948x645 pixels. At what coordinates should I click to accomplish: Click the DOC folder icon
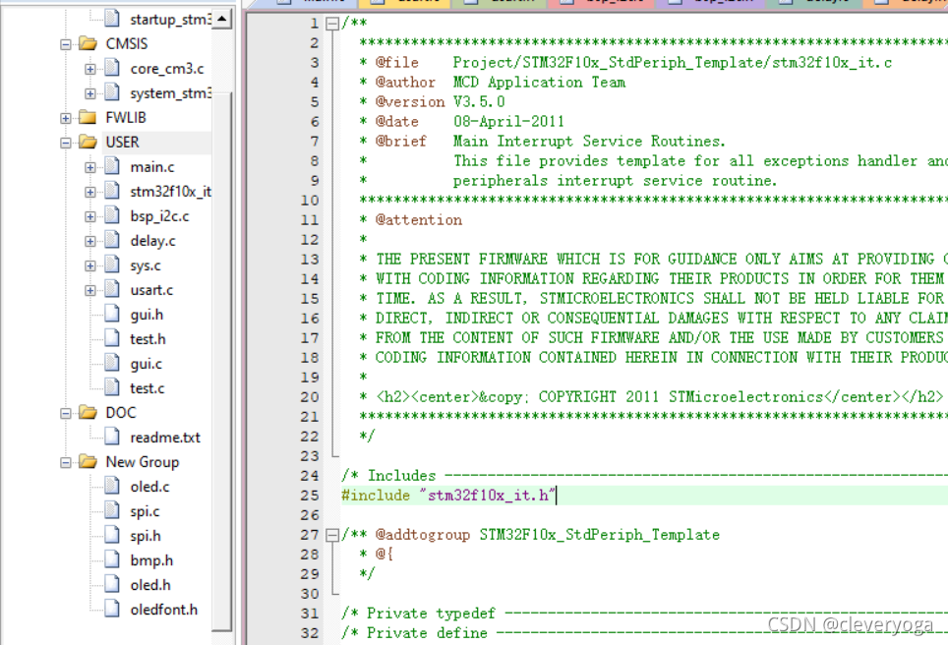tap(88, 413)
